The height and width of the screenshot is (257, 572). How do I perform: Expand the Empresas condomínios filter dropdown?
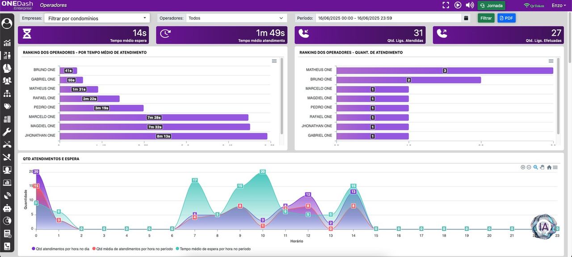coord(97,18)
